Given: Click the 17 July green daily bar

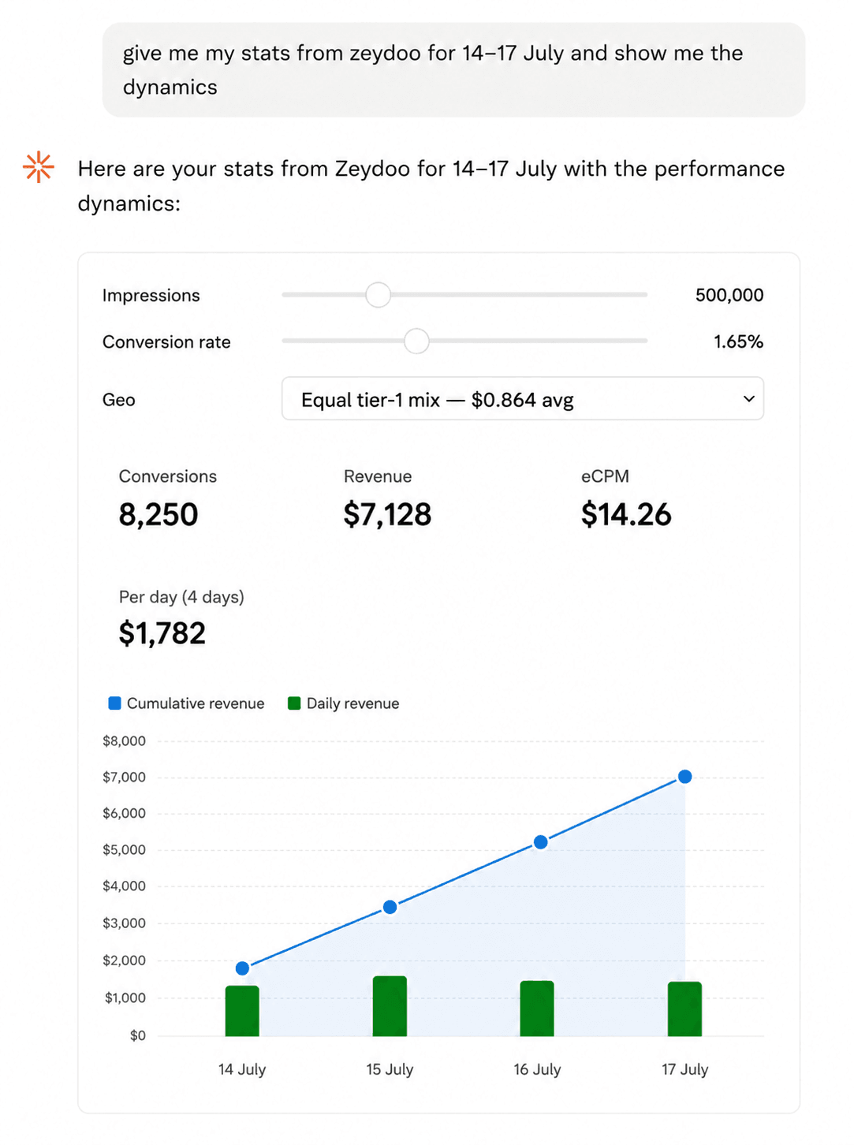Looking at the screenshot, I should coord(684,1009).
